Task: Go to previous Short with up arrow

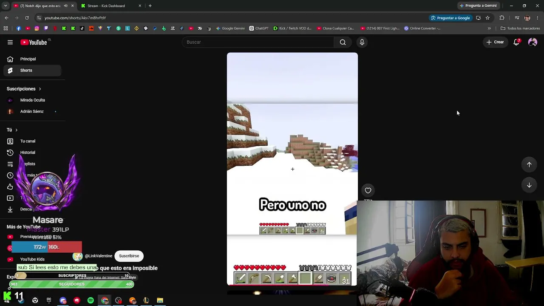Action: (529, 164)
